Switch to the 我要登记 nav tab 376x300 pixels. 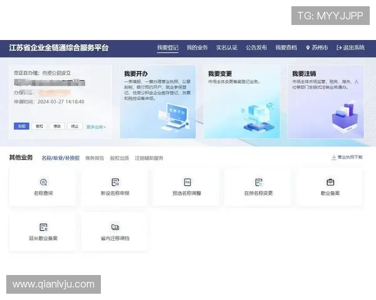pyautogui.click(x=167, y=47)
